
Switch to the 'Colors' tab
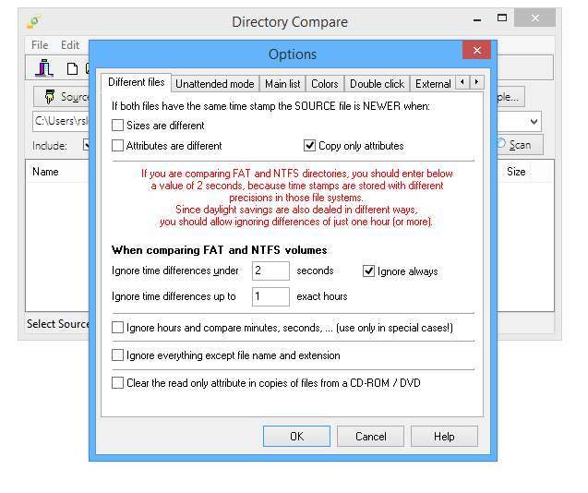click(325, 84)
